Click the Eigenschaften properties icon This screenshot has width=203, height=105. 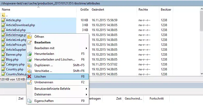click(30, 101)
